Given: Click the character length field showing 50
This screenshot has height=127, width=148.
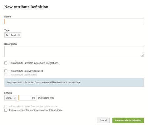Looking at the screenshot, I should [x=27, y=98].
